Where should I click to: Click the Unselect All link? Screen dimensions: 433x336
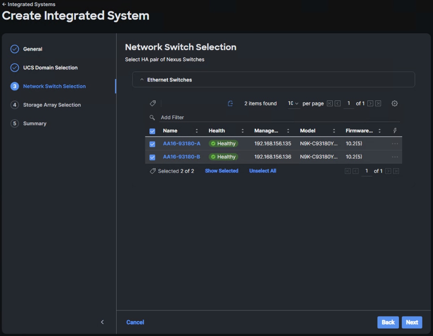[x=262, y=171]
